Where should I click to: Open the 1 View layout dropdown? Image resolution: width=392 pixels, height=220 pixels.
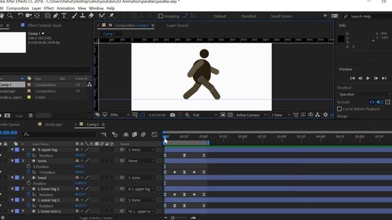(x=281, y=115)
